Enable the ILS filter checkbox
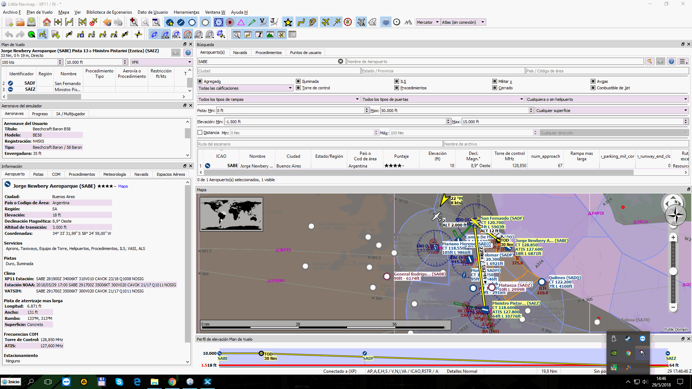 [x=396, y=81]
